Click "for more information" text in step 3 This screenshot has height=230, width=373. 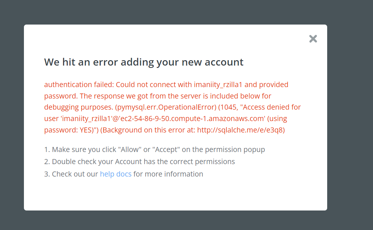[168, 174]
